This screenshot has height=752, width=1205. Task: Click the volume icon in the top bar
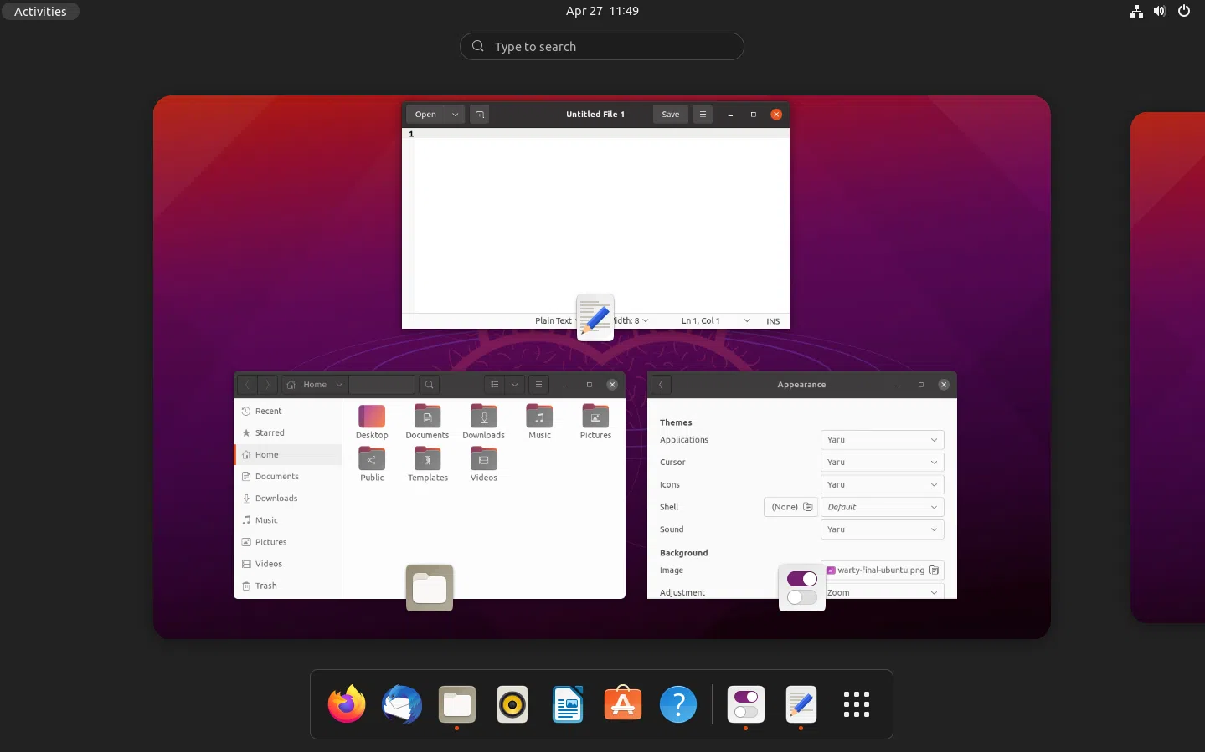pyautogui.click(x=1160, y=11)
